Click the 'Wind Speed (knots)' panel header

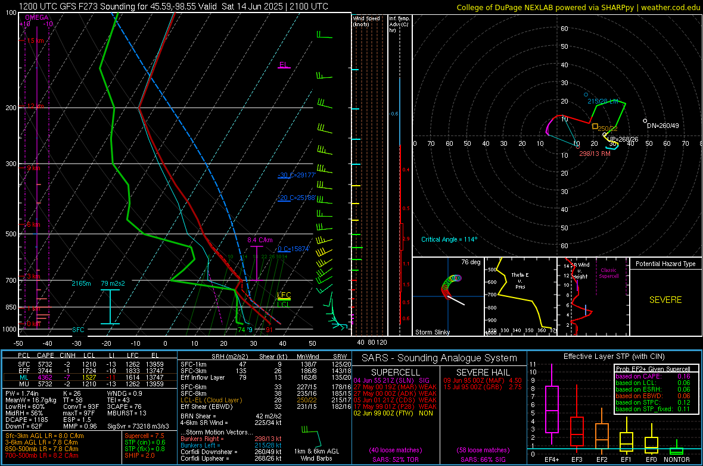coord(366,21)
